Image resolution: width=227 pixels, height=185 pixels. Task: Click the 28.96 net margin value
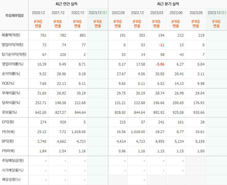pyautogui.click(x=62, y=74)
